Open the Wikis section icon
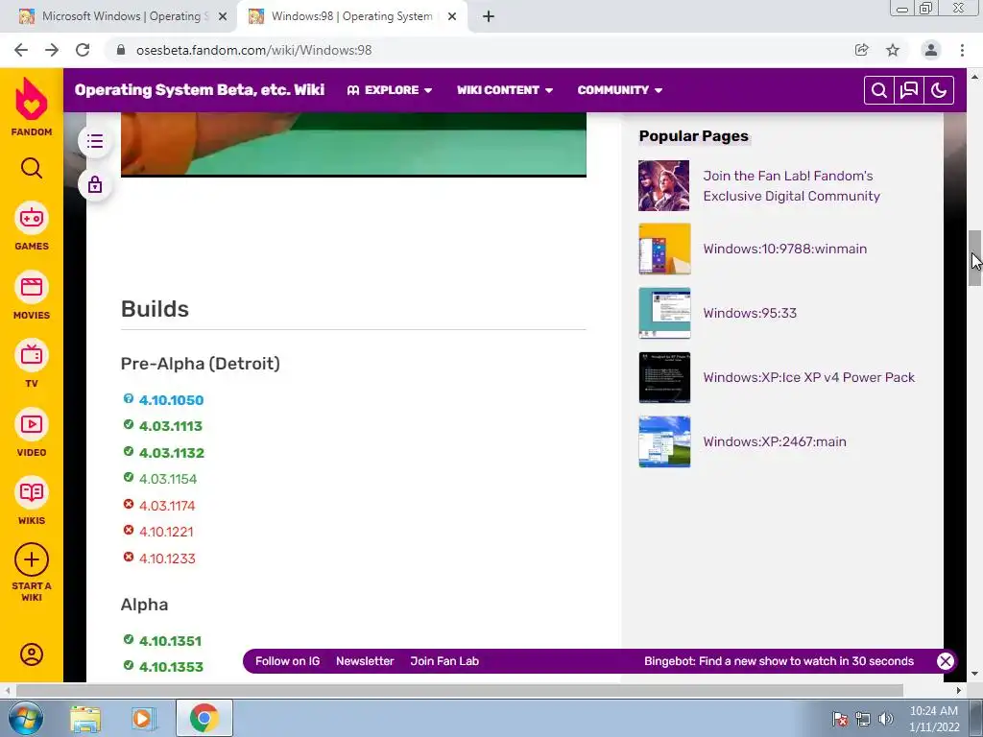The height and width of the screenshot is (737, 983). point(32,492)
